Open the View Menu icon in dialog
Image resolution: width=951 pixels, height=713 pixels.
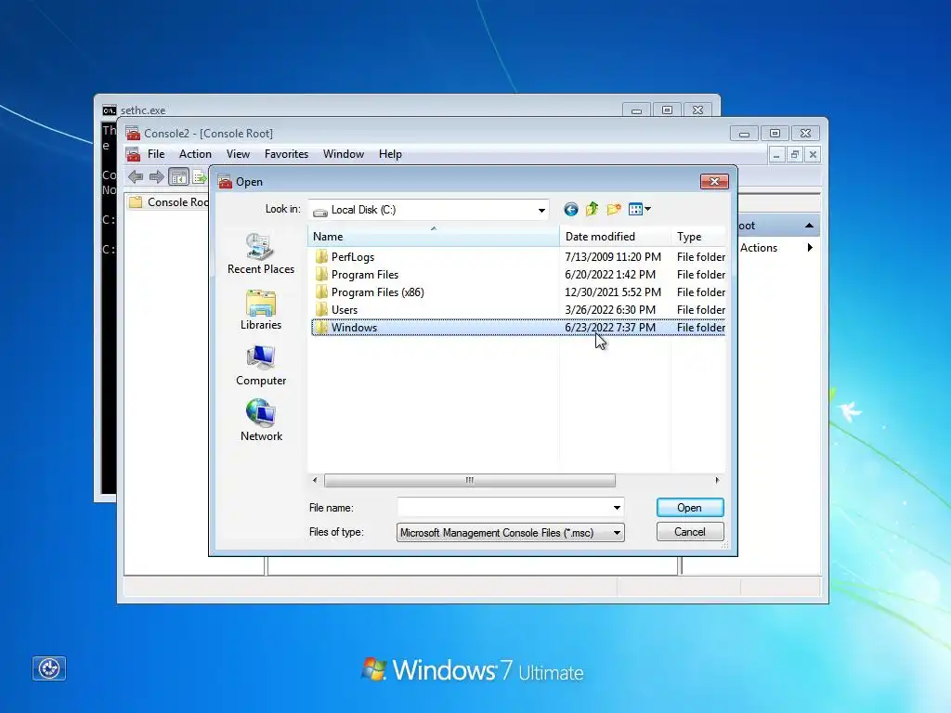[x=639, y=210]
